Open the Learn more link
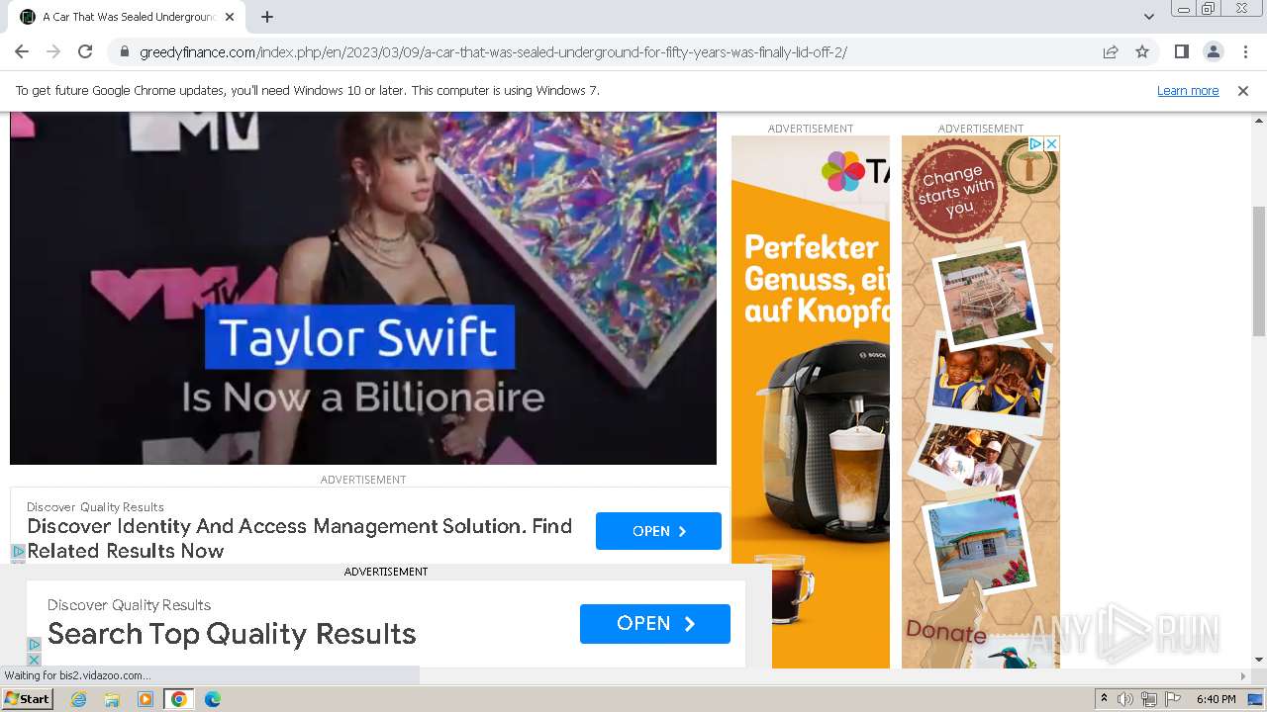Image resolution: width=1267 pixels, height=712 pixels. click(x=1188, y=91)
